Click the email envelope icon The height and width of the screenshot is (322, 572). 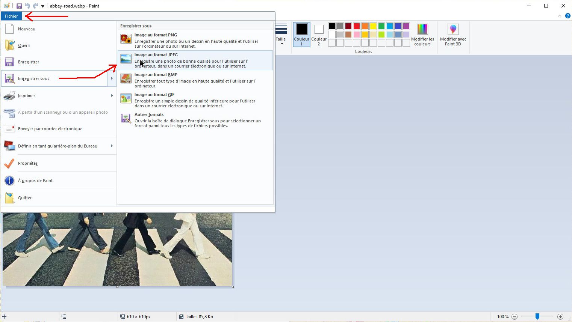(x=9, y=129)
